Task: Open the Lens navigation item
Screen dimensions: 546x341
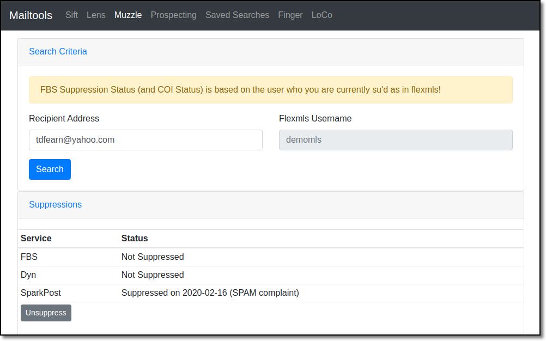Action: (96, 15)
